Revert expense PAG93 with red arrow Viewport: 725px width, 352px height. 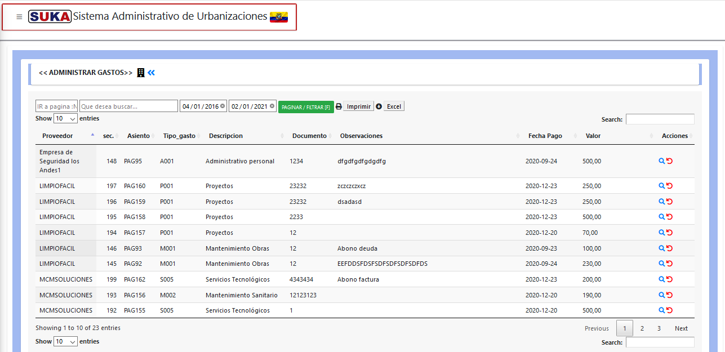click(x=670, y=248)
